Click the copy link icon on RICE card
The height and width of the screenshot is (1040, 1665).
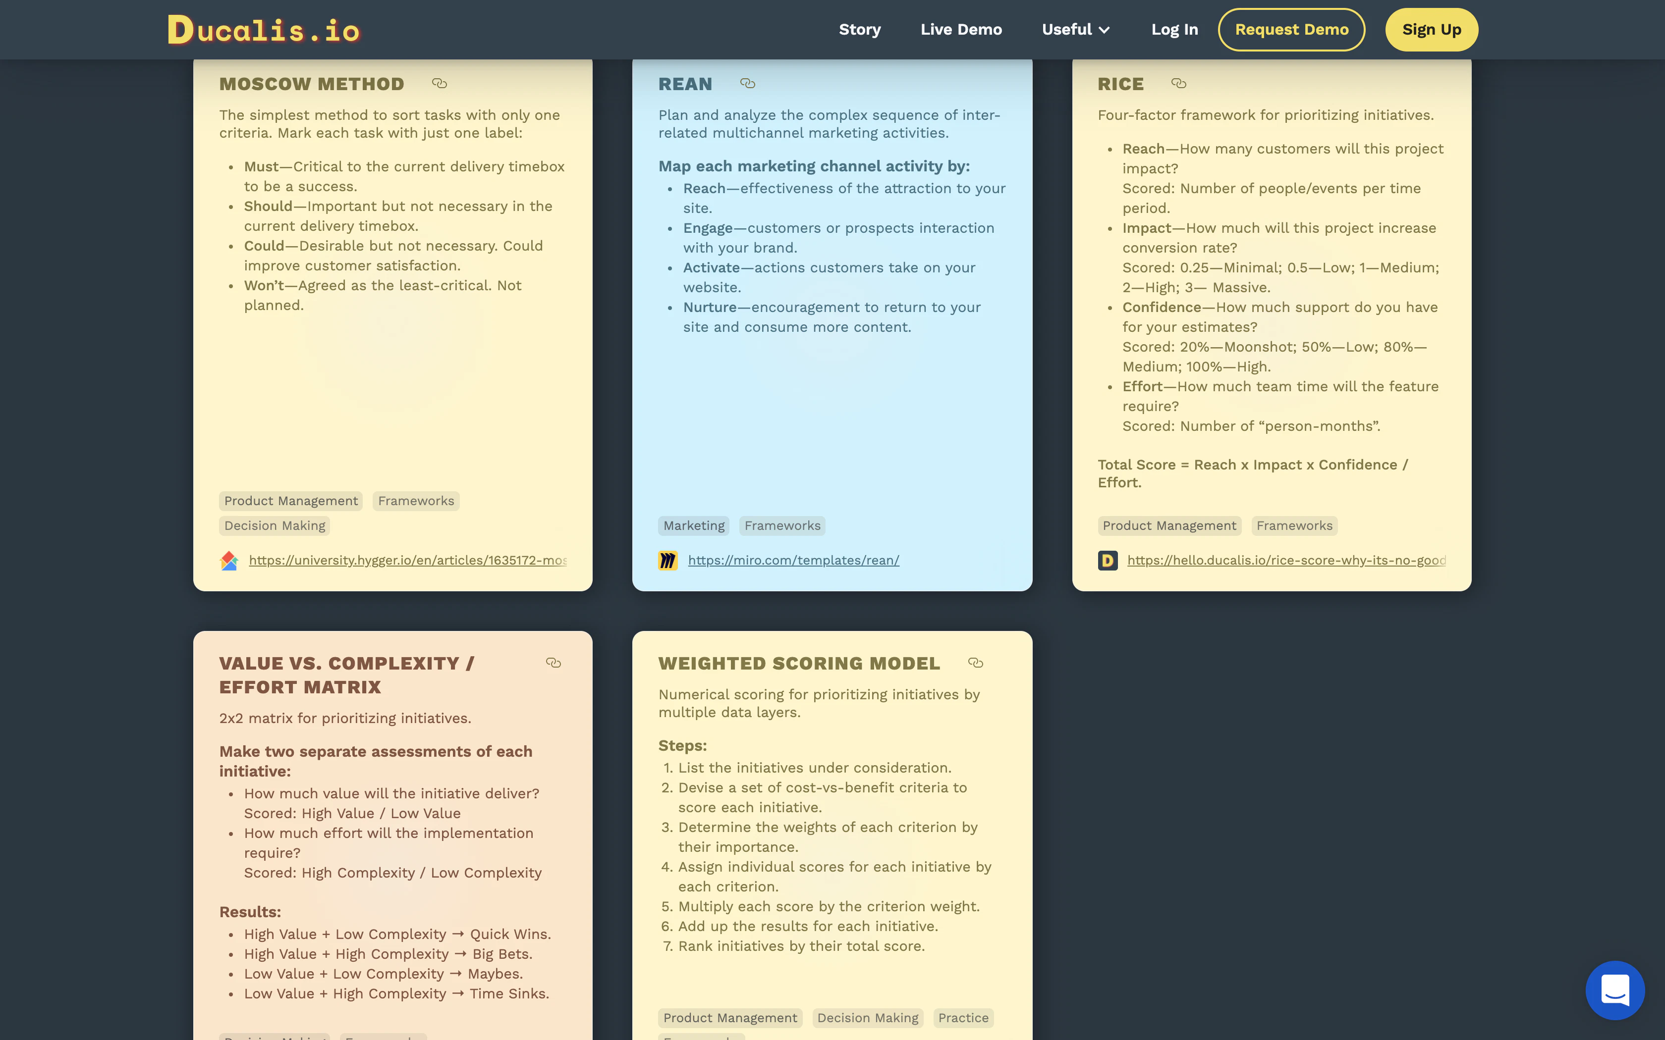point(1178,83)
